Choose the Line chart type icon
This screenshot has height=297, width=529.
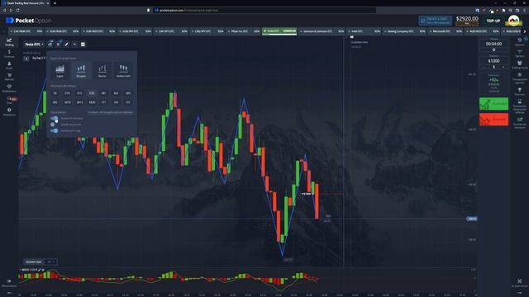click(x=60, y=71)
